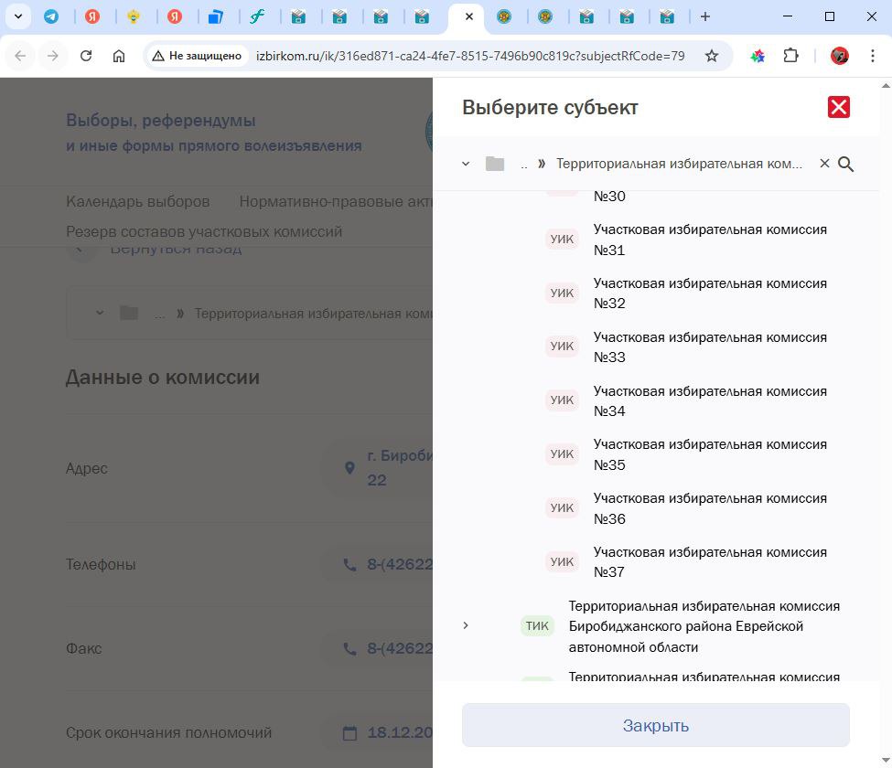This screenshot has width=892, height=768.
Task: Switch to the second Yandex tab
Action: 175,17
